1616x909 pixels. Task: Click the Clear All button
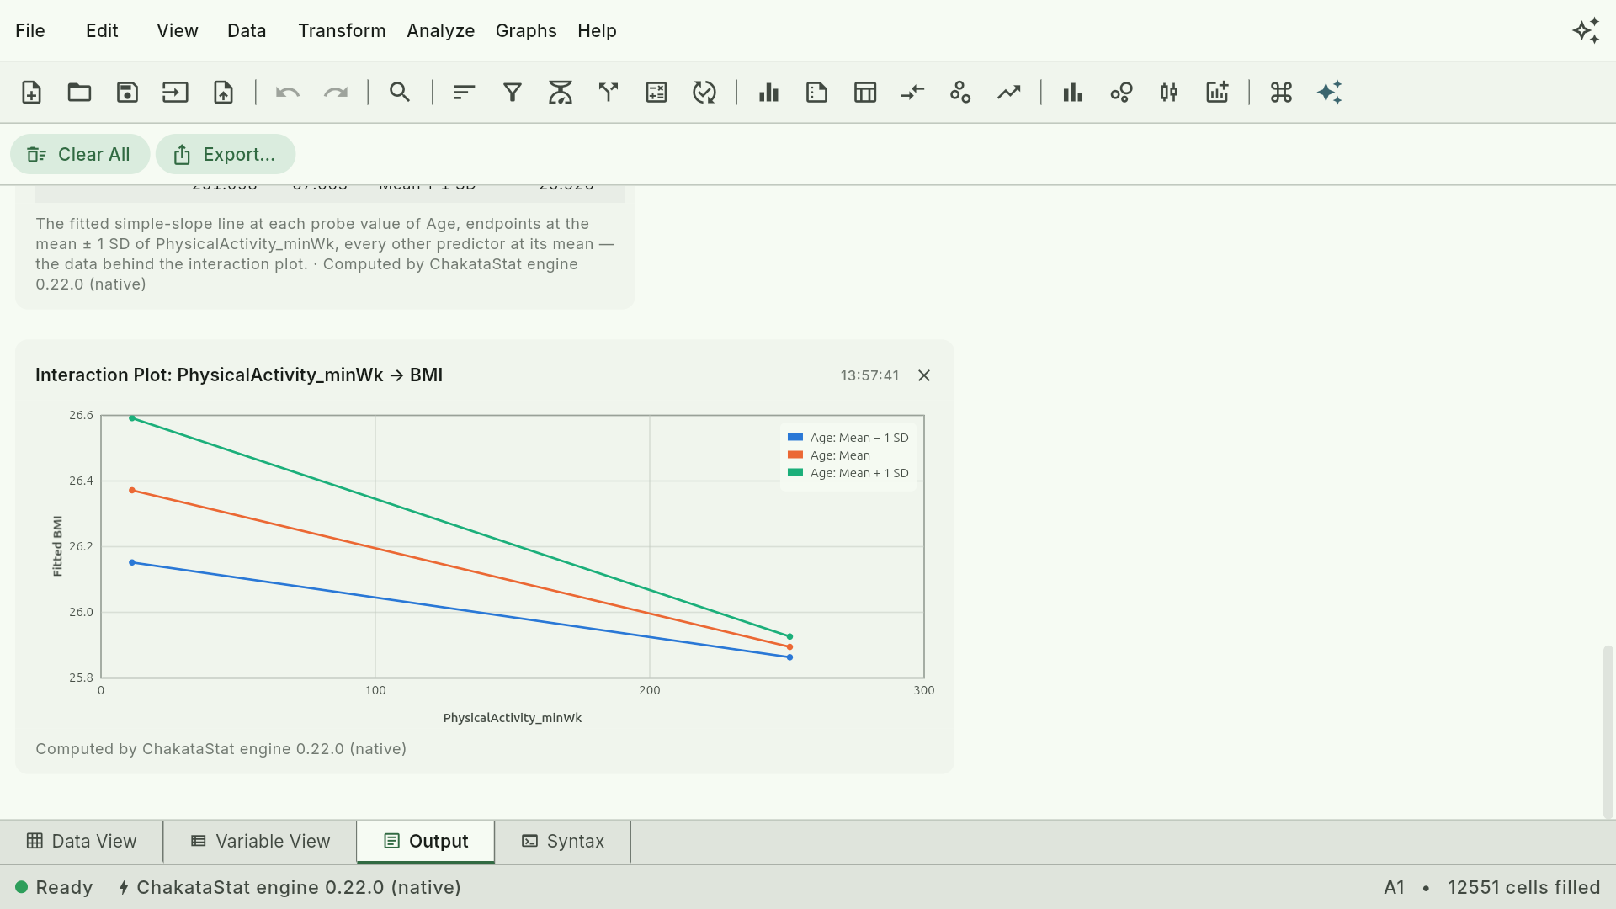click(x=80, y=155)
